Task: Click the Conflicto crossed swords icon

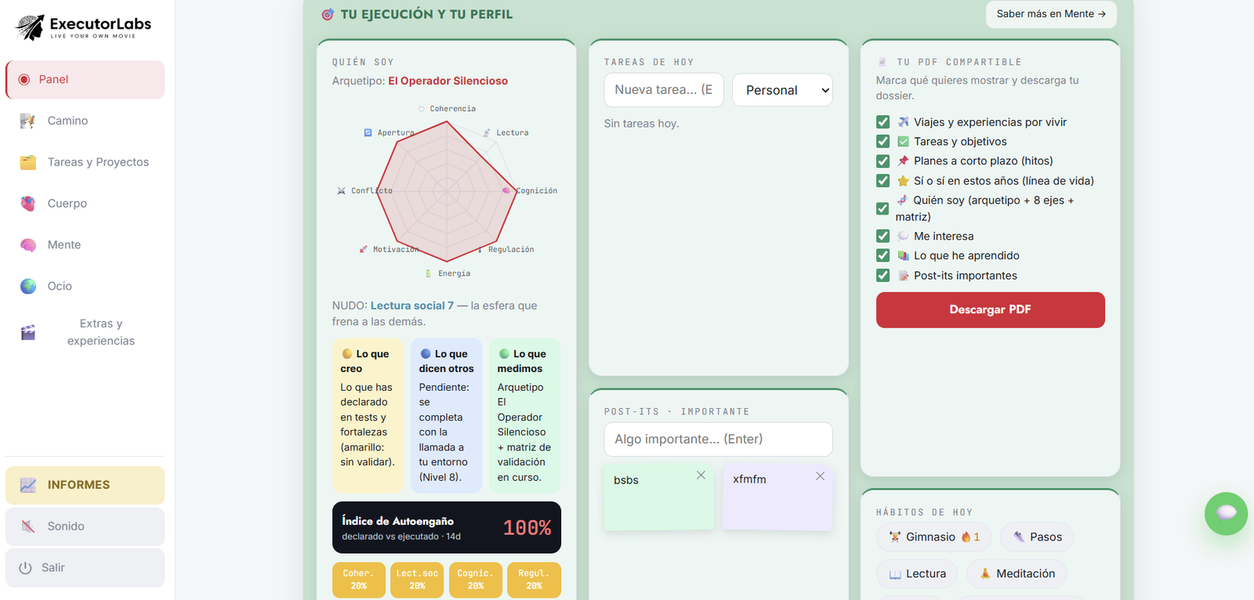Action: coord(341,190)
